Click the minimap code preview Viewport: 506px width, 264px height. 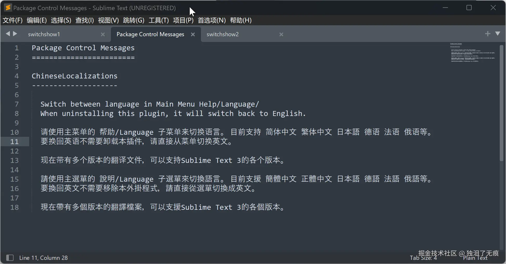pyautogui.click(x=473, y=52)
